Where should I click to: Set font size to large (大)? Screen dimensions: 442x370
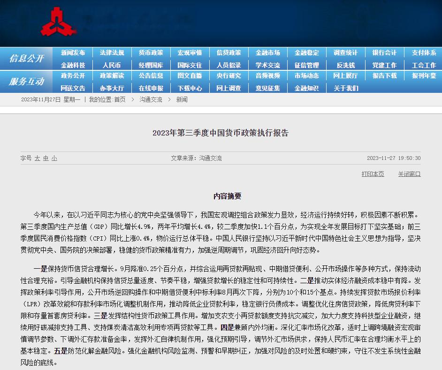point(37,159)
